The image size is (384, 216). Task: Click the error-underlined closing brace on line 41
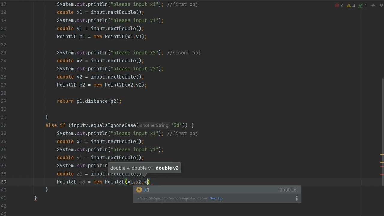[x=35, y=198]
